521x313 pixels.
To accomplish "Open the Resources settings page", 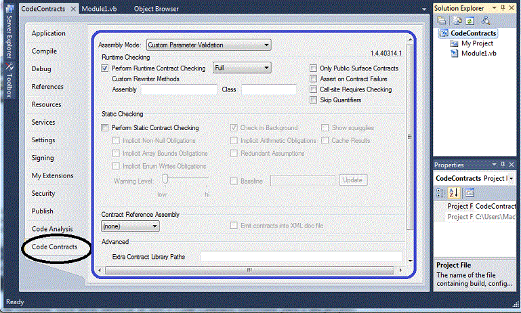I will coord(47,104).
